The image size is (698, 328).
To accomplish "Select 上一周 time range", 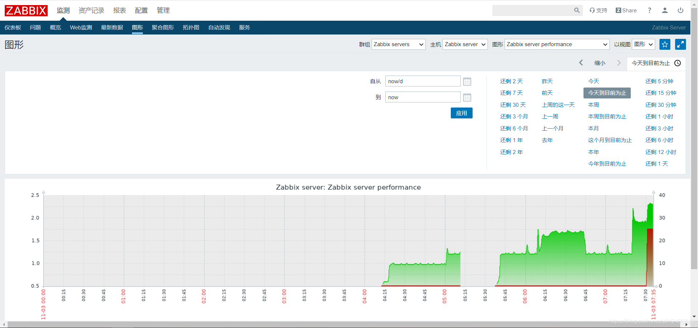I will click(x=550, y=117).
